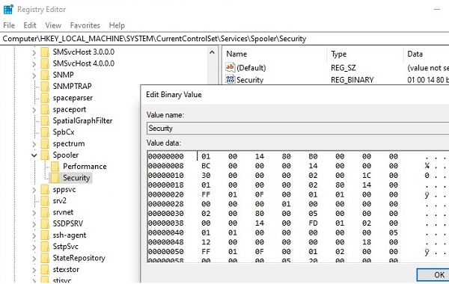
Task: Select the SpatialGraphFilter folder icon
Action: 45,120
